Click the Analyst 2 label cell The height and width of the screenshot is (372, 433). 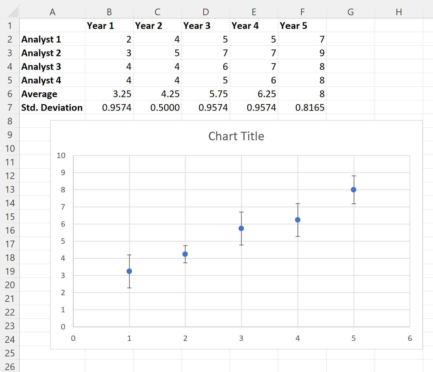[52, 53]
